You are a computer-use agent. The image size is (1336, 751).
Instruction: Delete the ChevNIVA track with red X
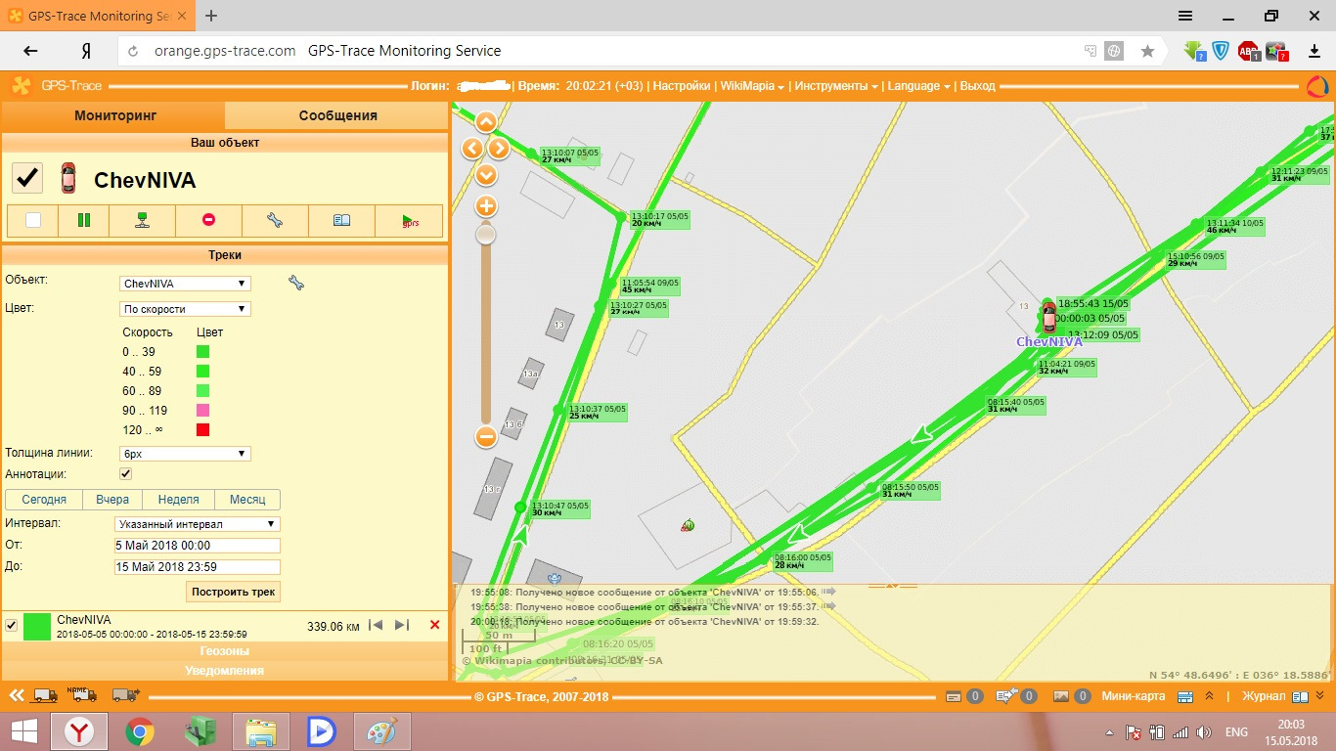pos(435,625)
